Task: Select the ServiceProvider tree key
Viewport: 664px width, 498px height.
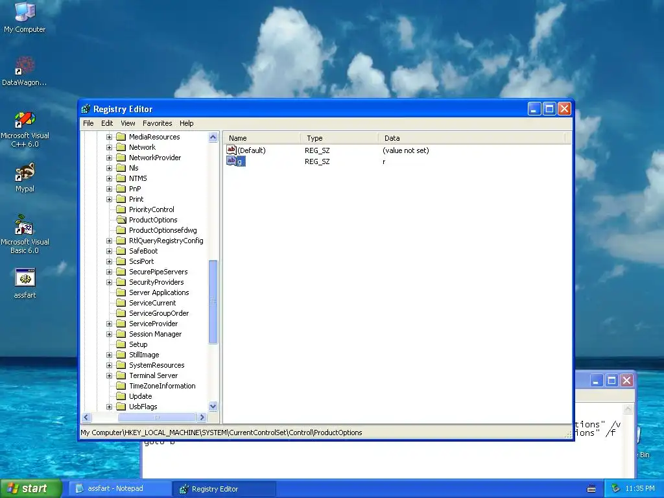Action: click(153, 324)
